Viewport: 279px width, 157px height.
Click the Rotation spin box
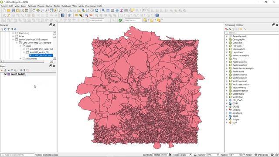(x=235, y=155)
